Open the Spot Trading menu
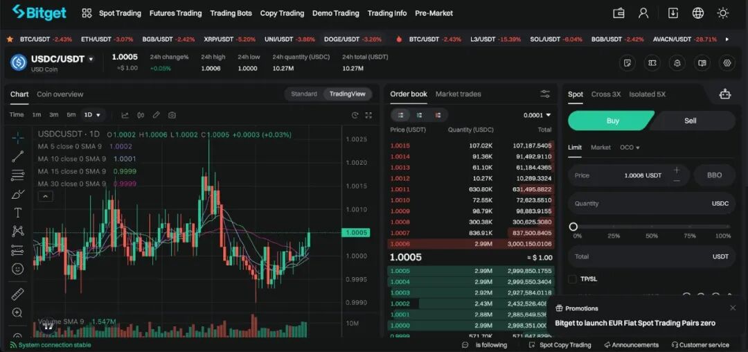Viewport: 748px width, 352px height. tap(121, 13)
